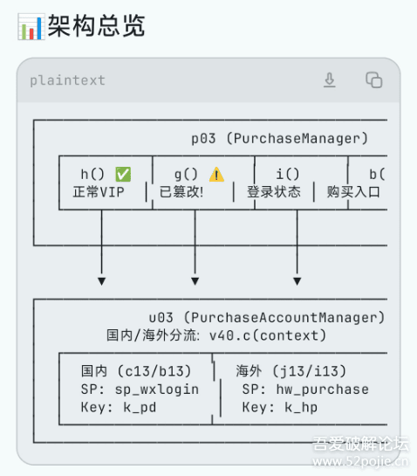417x476 pixels.
Task: Click the arrowhead below g() column
Action: [195, 281]
